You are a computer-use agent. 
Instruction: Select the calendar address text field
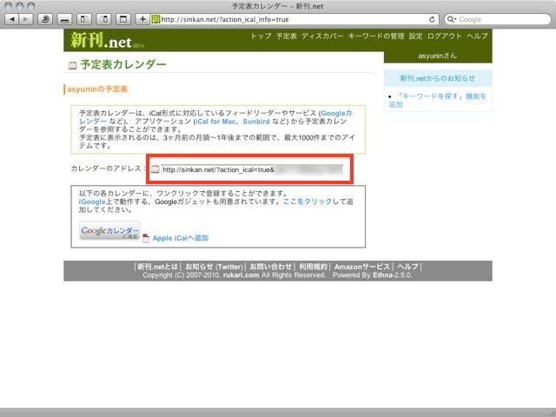point(252,169)
